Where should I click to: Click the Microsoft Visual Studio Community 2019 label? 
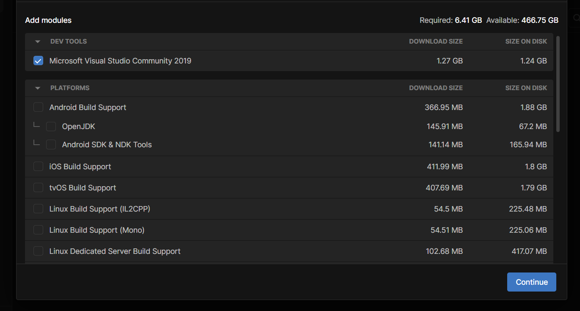(120, 61)
